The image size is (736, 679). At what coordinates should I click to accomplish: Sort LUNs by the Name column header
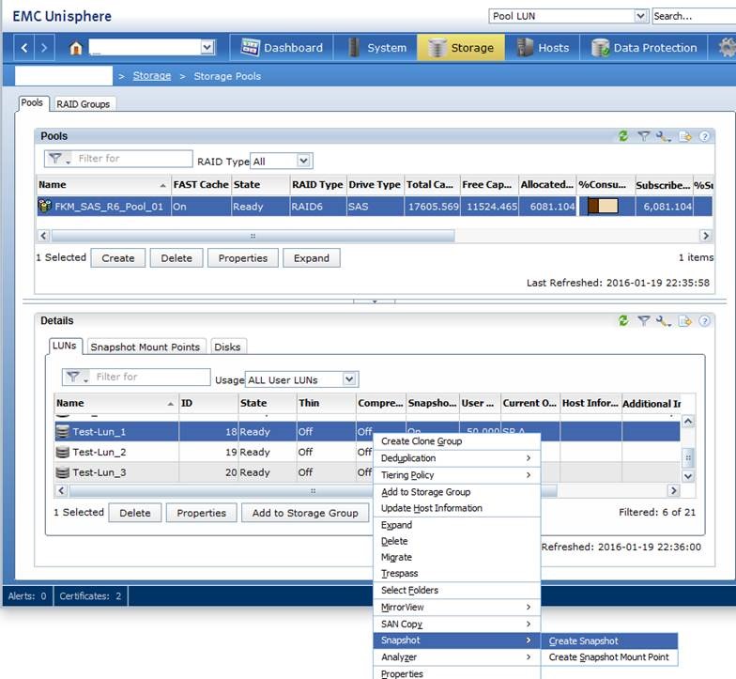(116, 403)
